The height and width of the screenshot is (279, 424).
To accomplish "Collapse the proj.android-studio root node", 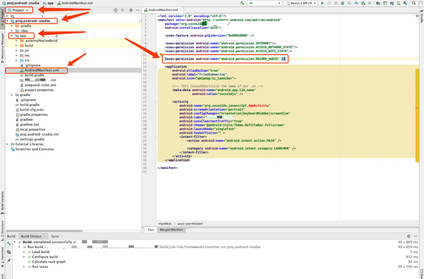I will [7, 21].
